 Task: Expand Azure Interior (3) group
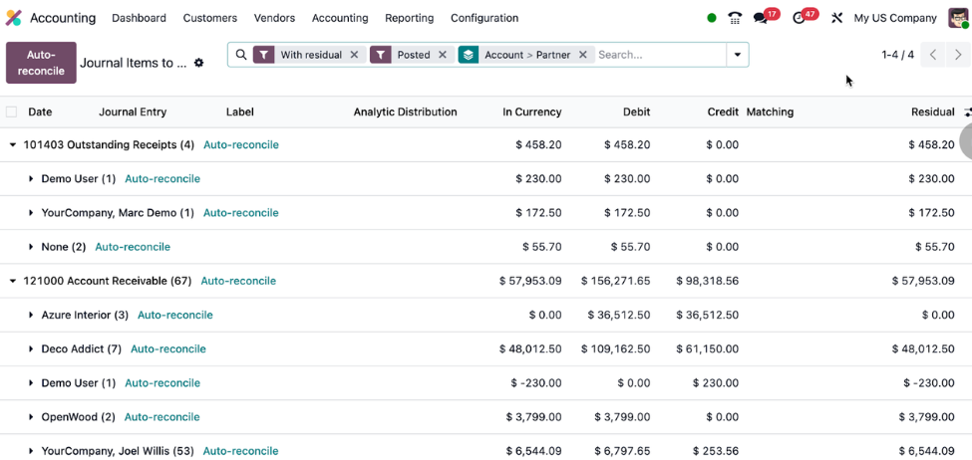[30, 315]
